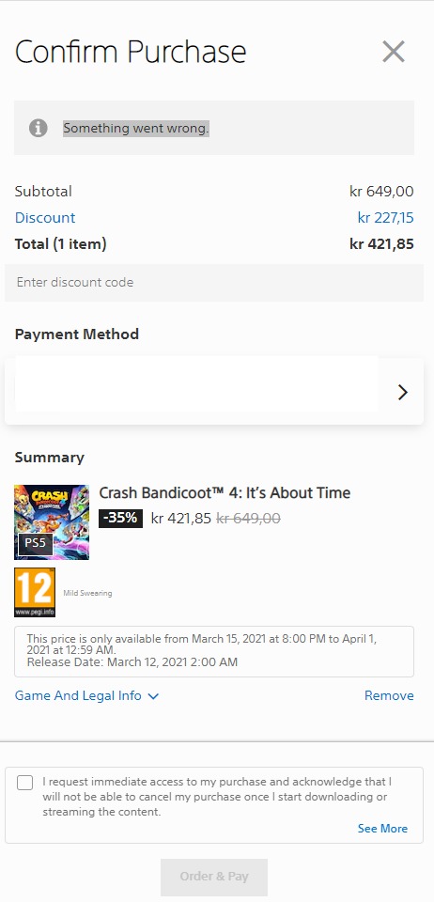The height and width of the screenshot is (902, 434).
Task: Click the Crash Bandicoot 4 game title
Action: click(x=225, y=493)
